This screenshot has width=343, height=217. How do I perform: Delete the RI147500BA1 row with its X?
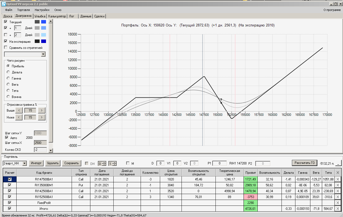(338, 179)
